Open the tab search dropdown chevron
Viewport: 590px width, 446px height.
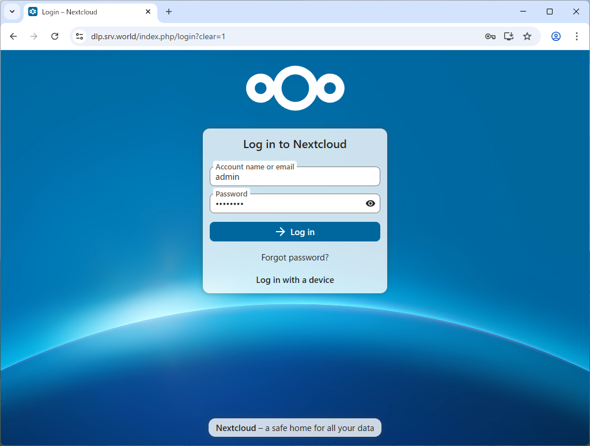point(12,12)
